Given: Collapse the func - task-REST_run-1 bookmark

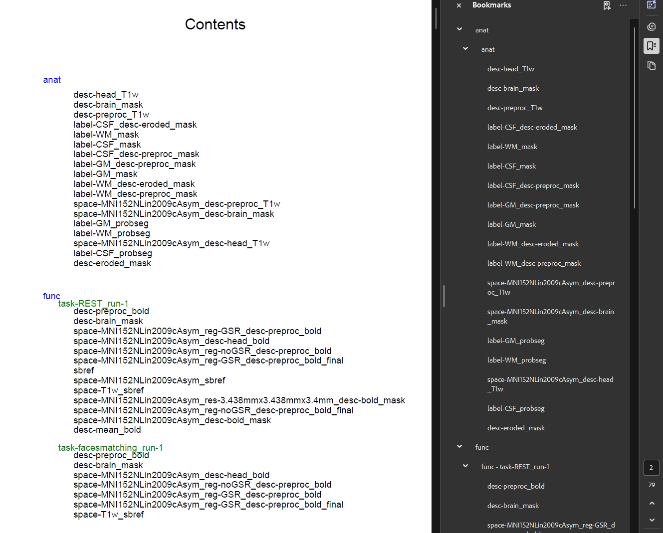Looking at the screenshot, I should click(x=465, y=466).
